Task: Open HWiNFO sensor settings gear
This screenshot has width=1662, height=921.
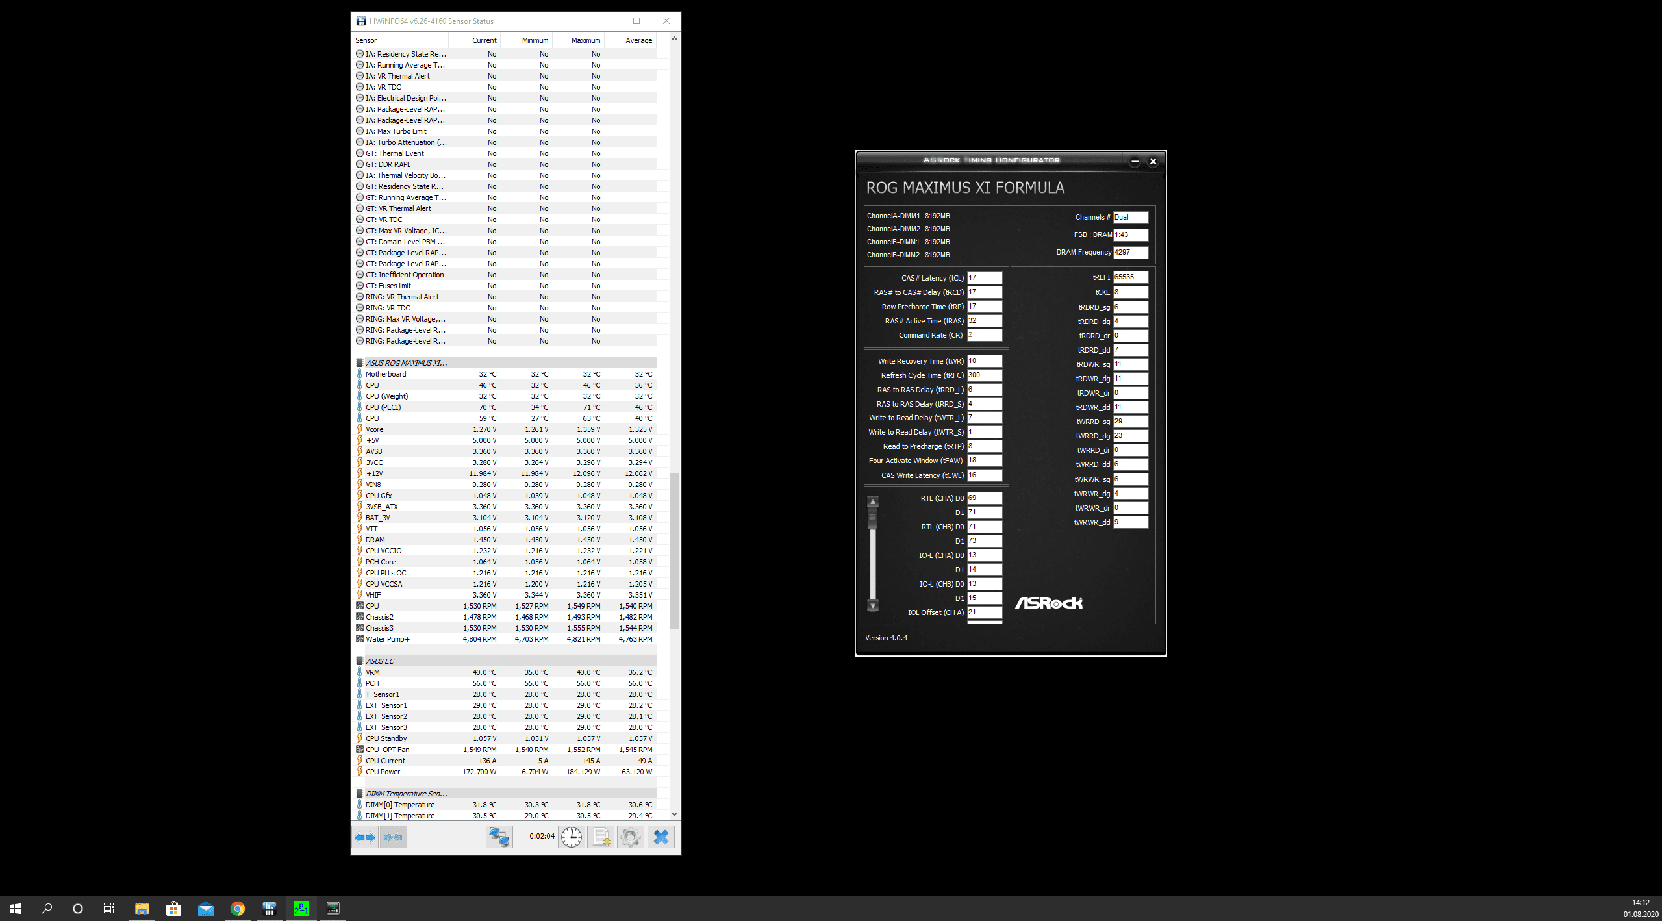Action: pos(631,837)
